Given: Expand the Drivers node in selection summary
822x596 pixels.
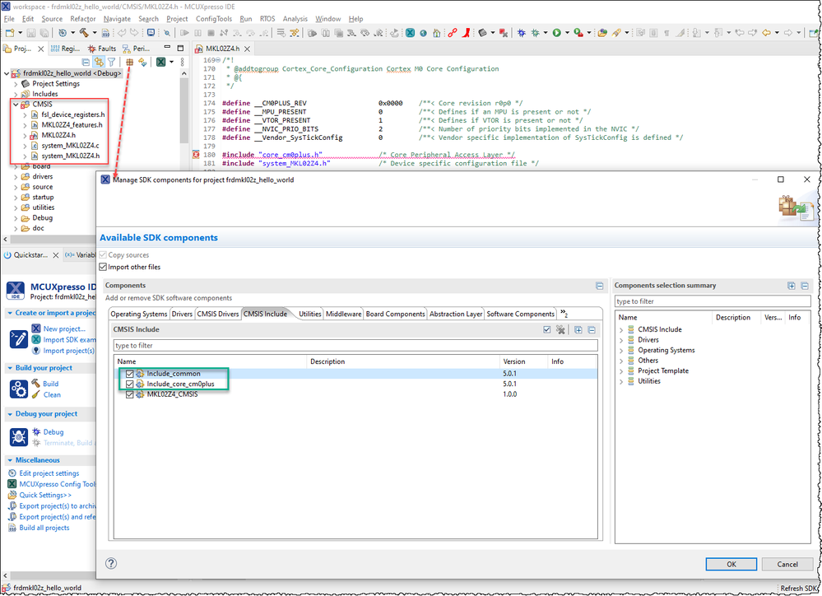Looking at the screenshot, I should tap(621, 340).
